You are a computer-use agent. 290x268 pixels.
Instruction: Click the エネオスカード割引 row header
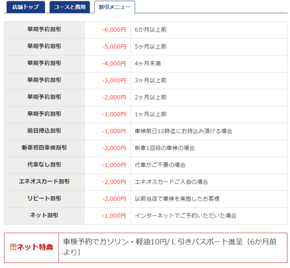(44, 182)
